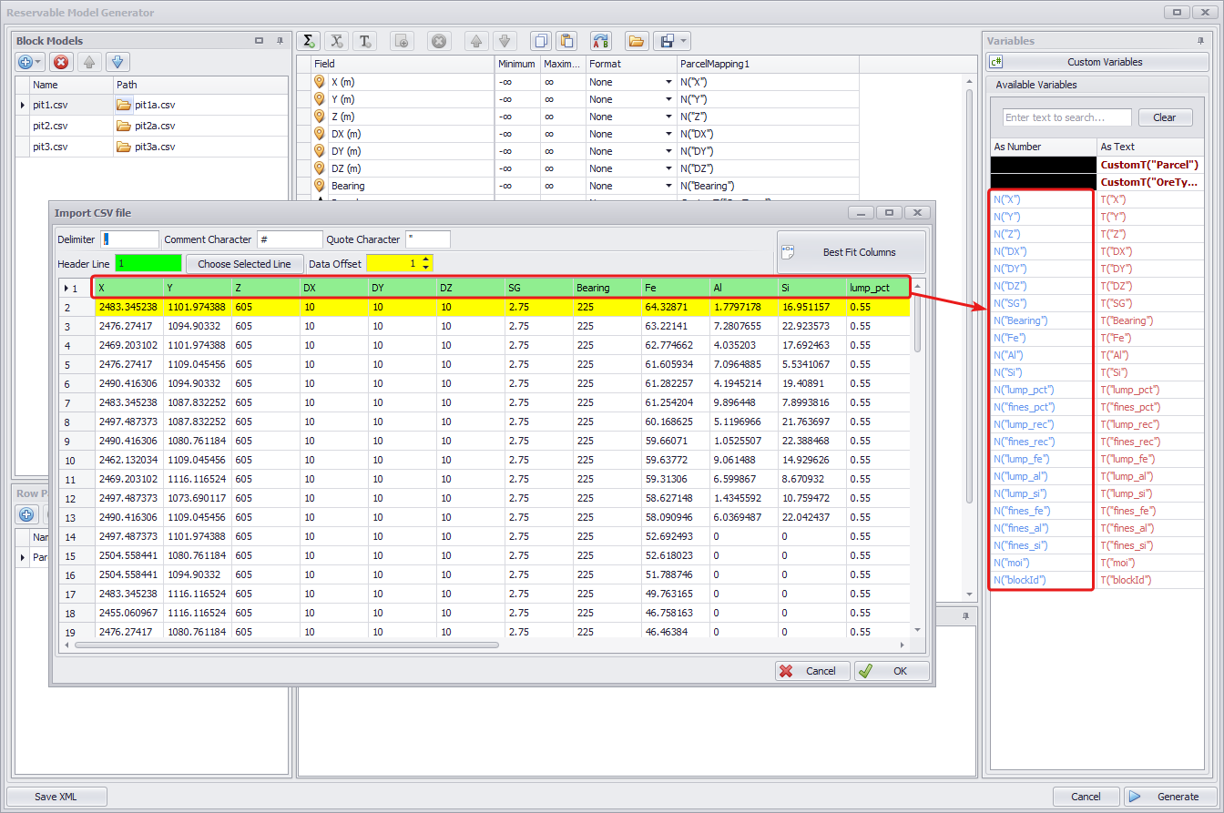Click the Choose Selected Line button
The width and height of the screenshot is (1224, 813).
244,264
